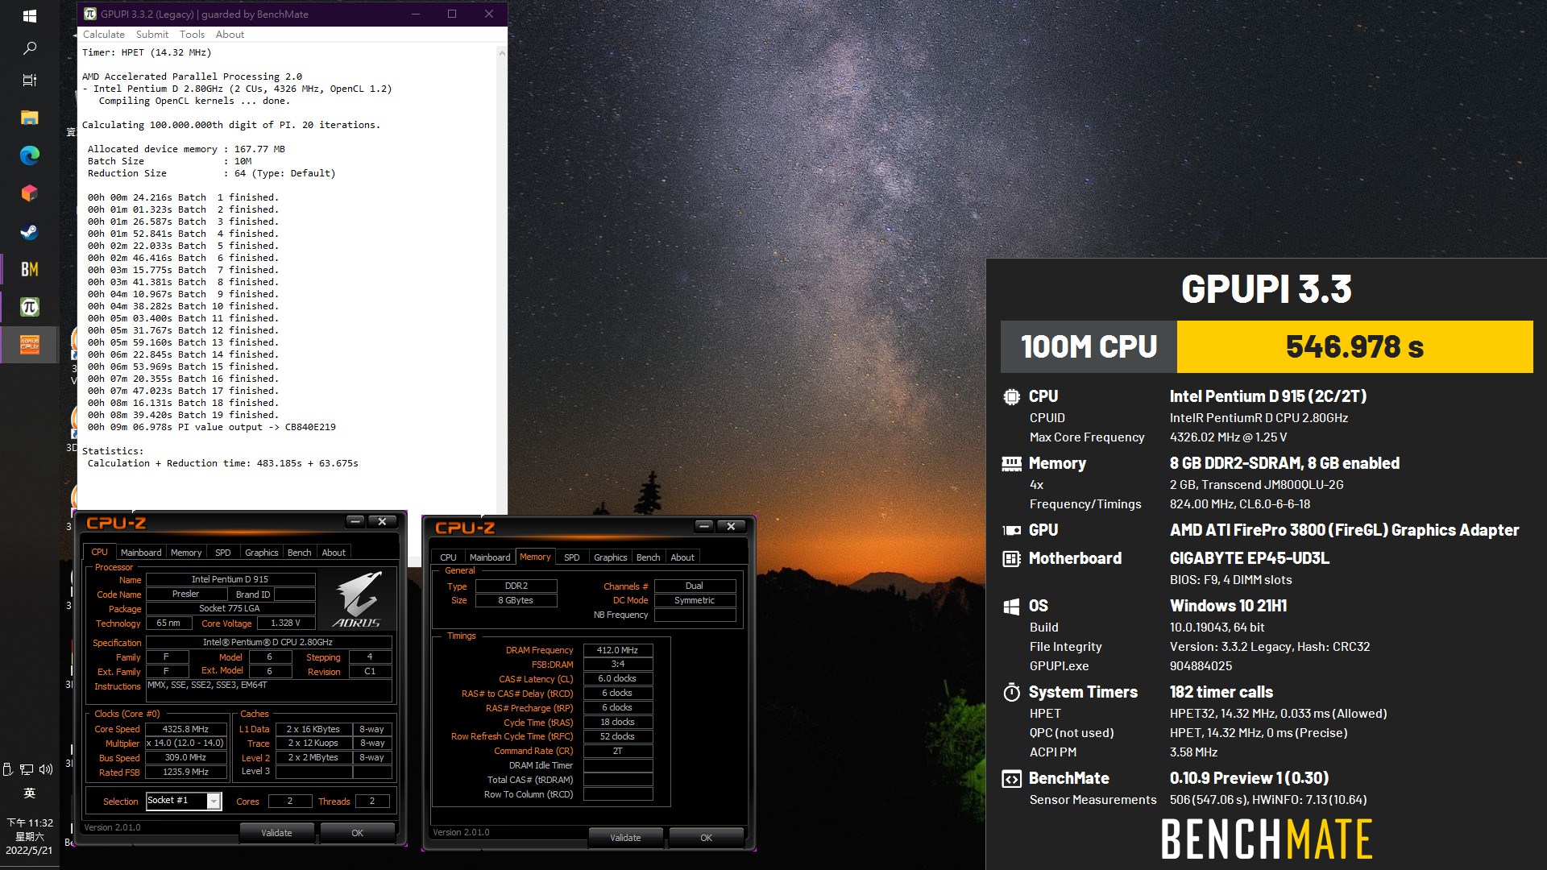Select Memory tab in left CPU-Z window
The width and height of the screenshot is (1547, 870).
tap(186, 553)
